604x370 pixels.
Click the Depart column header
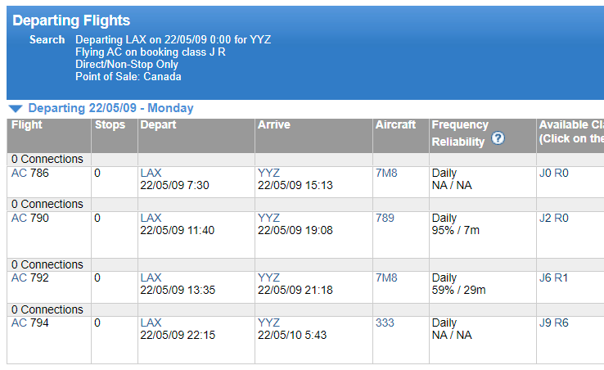pos(158,125)
